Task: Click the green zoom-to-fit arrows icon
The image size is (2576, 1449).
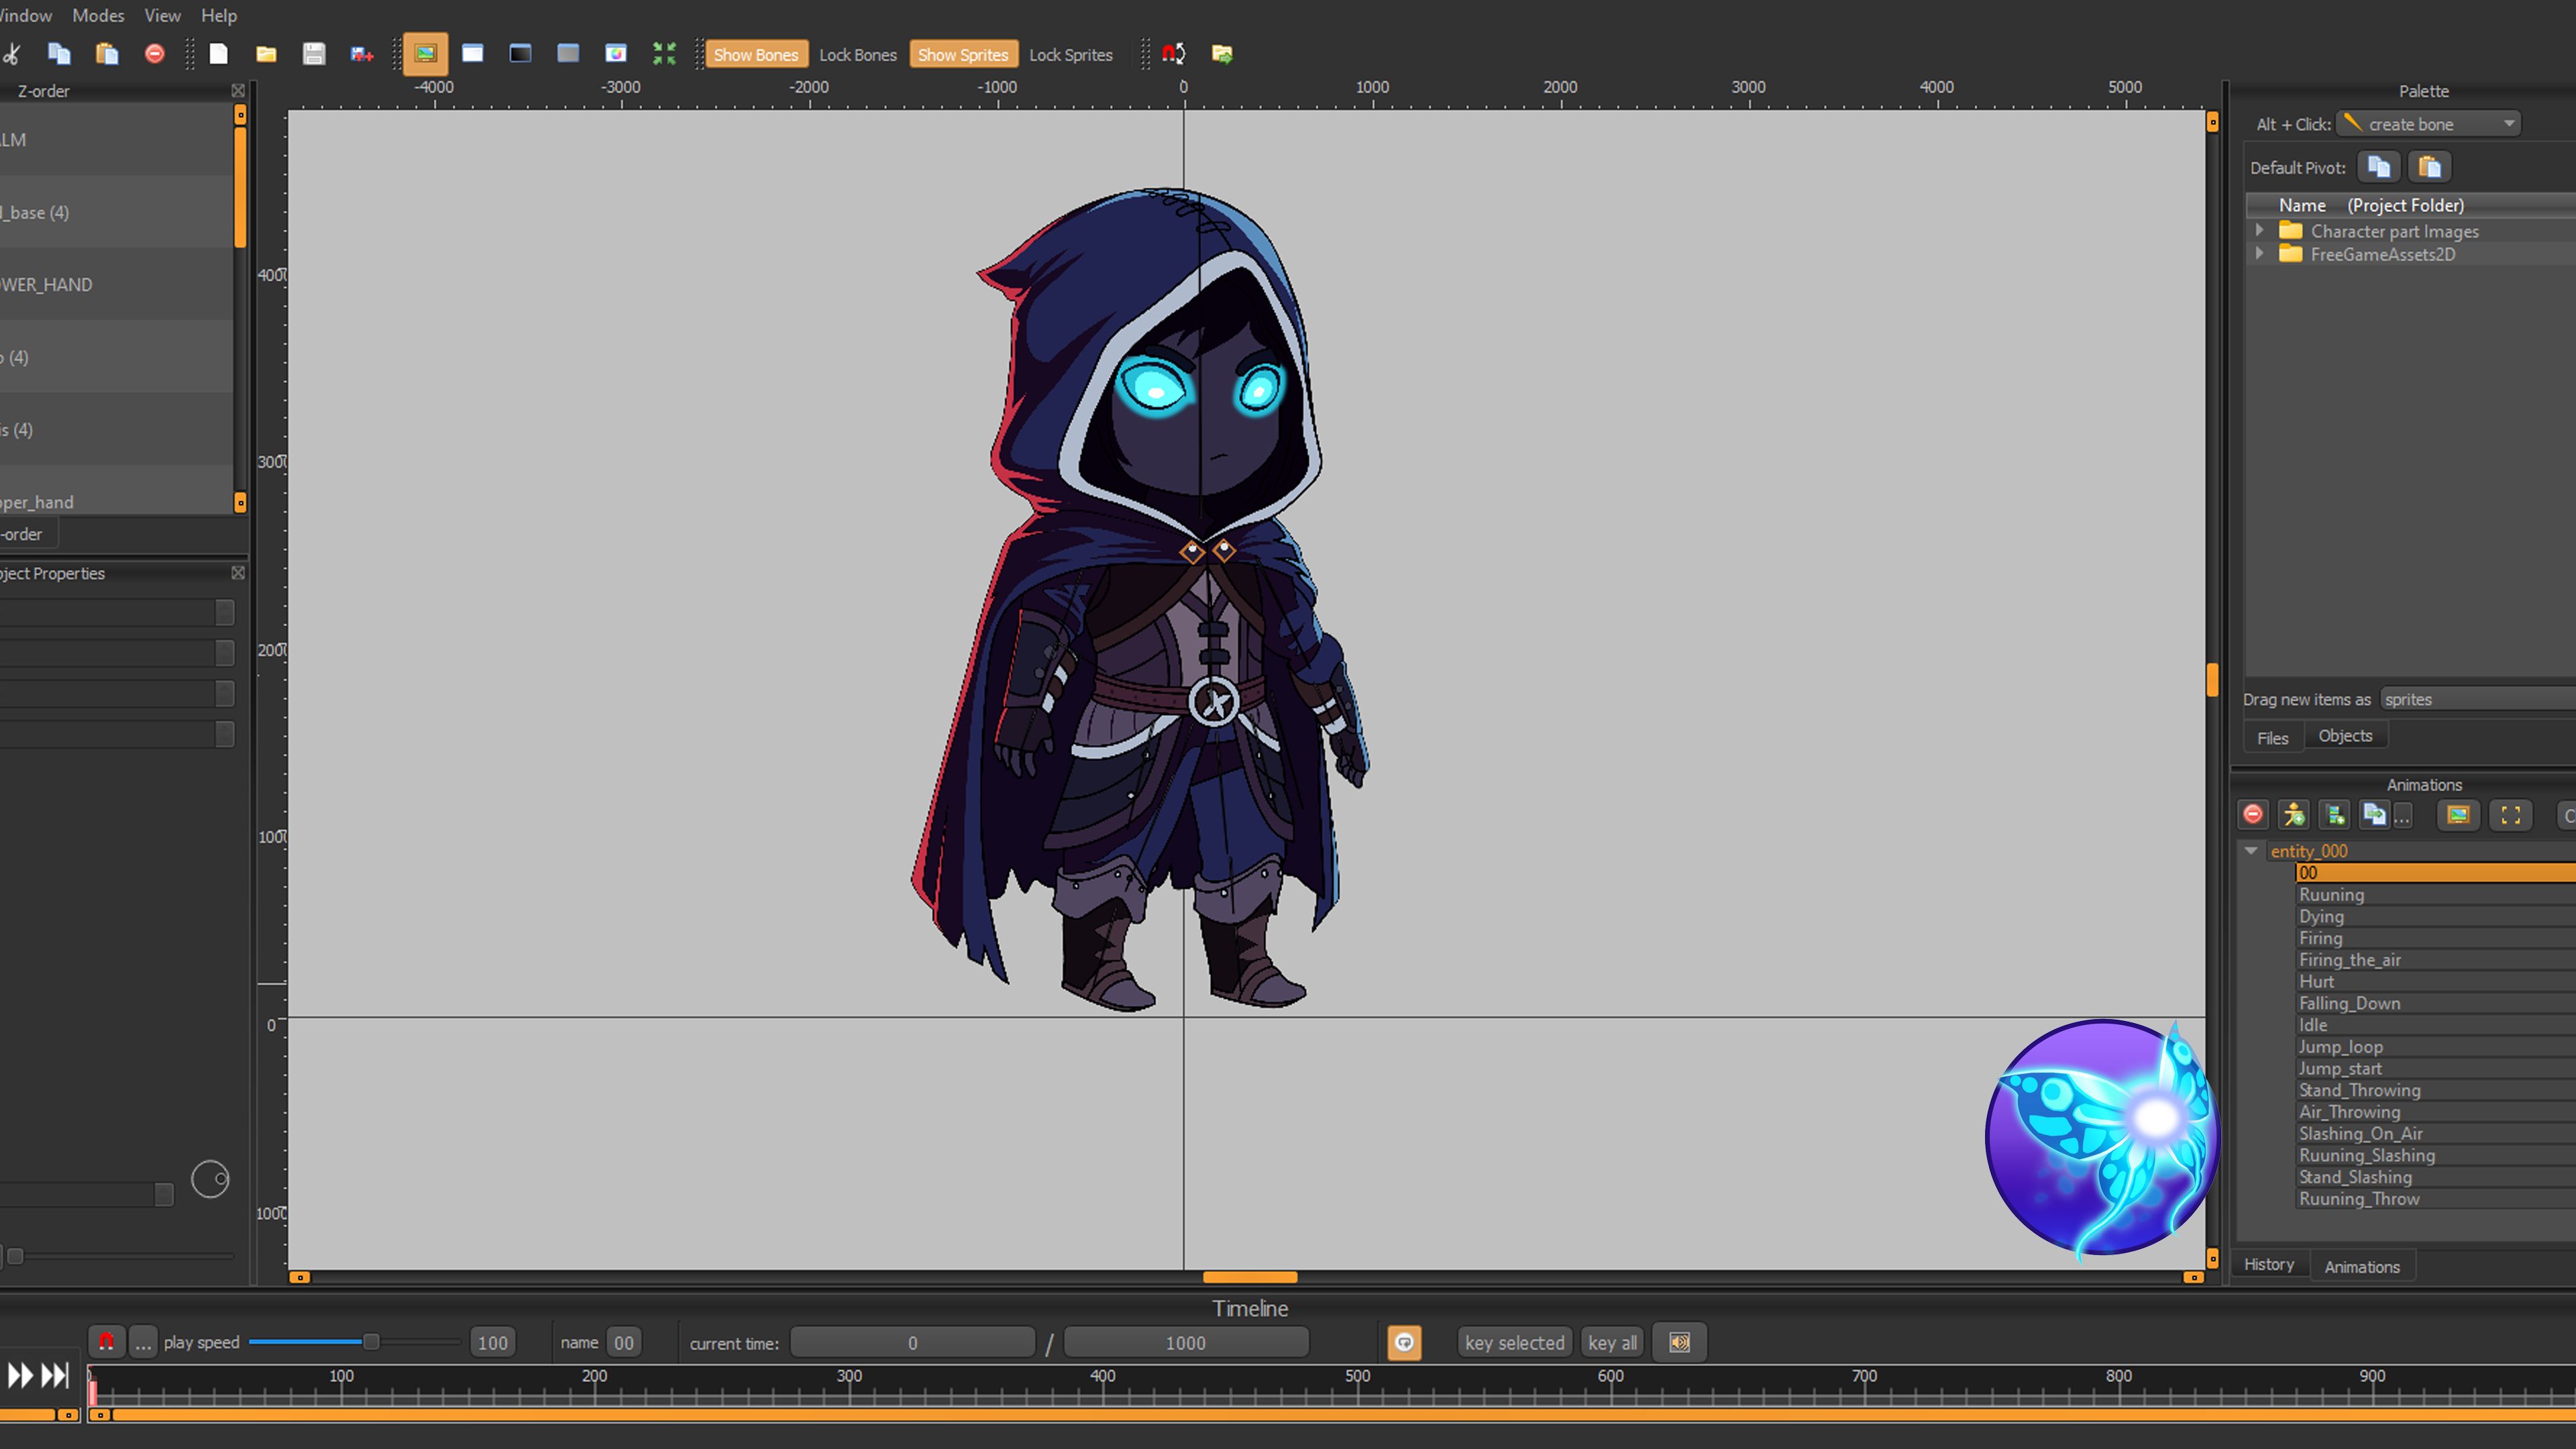Action: tap(664, 54)
